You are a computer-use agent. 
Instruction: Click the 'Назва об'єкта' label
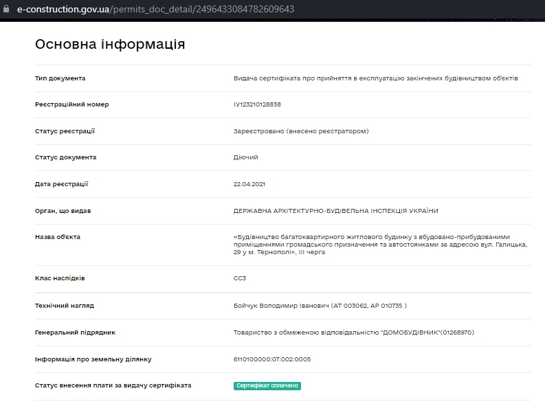coord(58,237)
